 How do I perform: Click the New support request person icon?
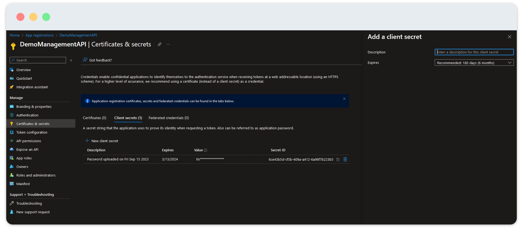tap(12, 212)
